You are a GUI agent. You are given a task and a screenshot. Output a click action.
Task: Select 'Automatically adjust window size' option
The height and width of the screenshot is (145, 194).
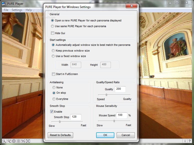coord(53,45)
